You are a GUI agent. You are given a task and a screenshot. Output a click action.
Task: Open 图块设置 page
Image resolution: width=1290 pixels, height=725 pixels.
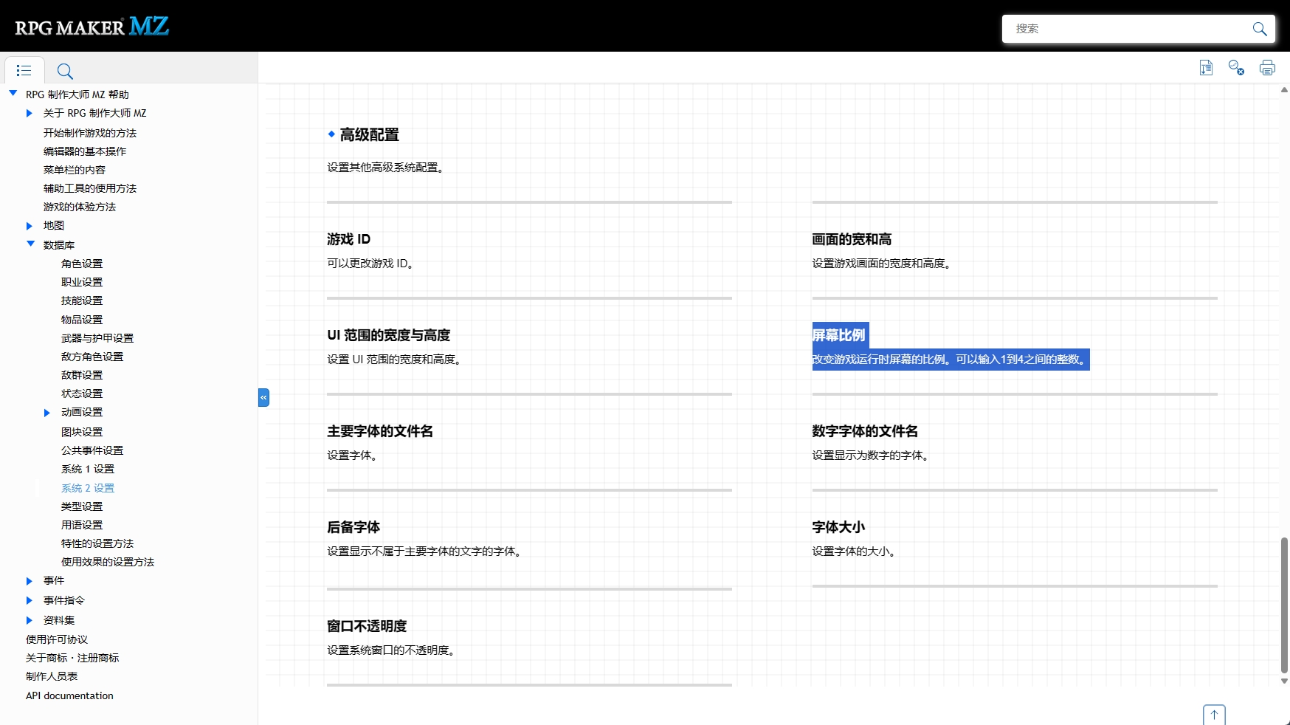point(82,432)
